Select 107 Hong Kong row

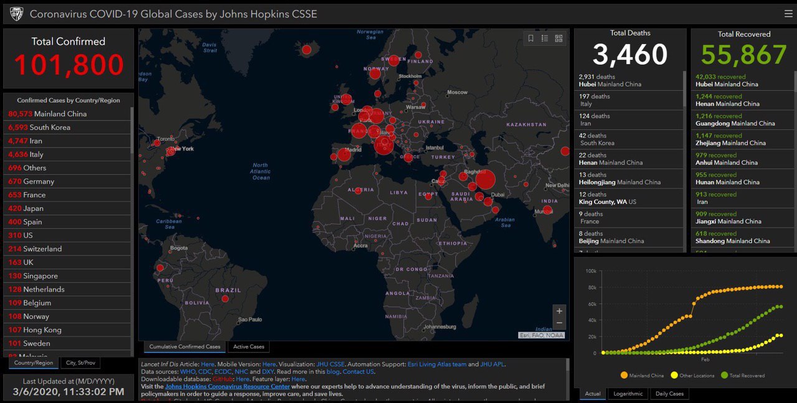(67, 330)
